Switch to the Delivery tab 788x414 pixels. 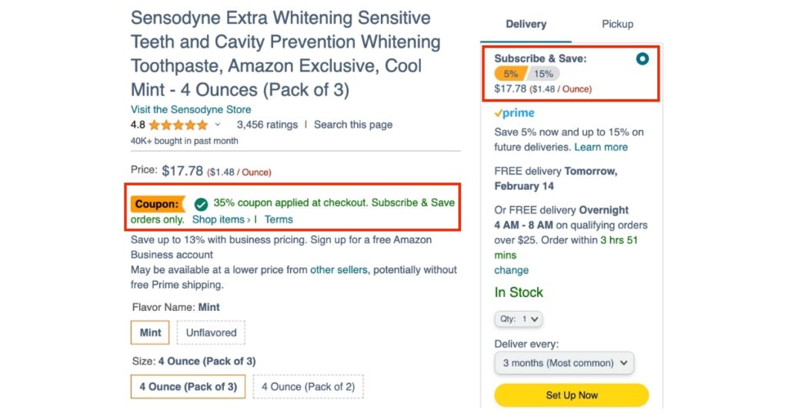526,24
